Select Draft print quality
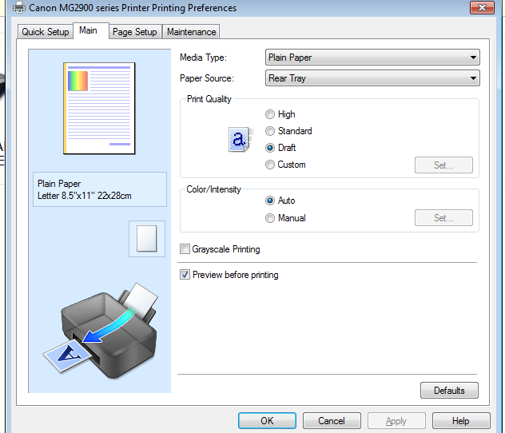This screenshot has width=505, height=433. point(270,148)
